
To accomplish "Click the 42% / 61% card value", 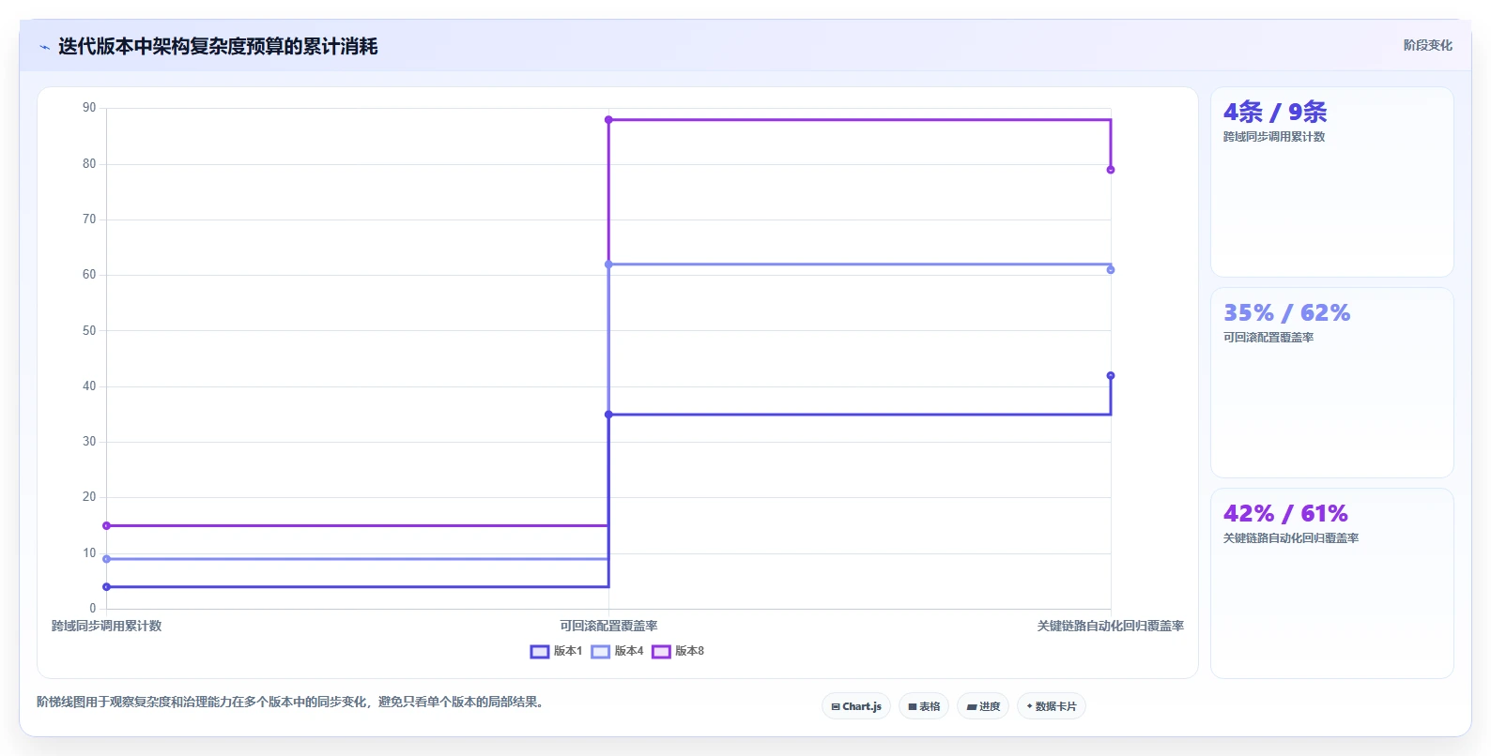I will pyautogui.click(x=1285, y=513).
